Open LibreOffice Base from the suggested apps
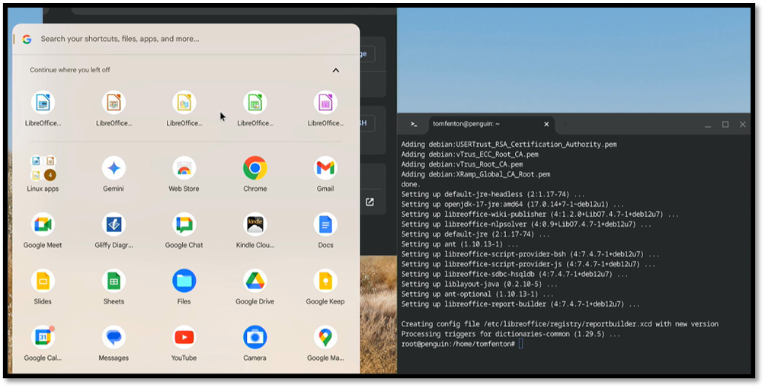Screen dimensions: 765x388 tap(325, 103)
